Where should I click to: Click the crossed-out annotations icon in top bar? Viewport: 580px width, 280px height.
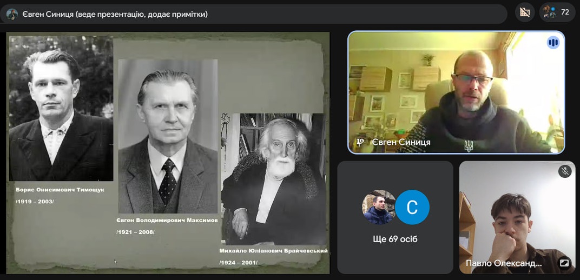tap(524, 12)
